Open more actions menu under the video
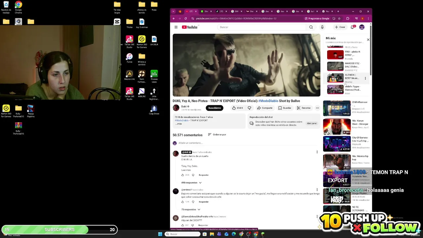423x238 pixels. click(317, 108)
